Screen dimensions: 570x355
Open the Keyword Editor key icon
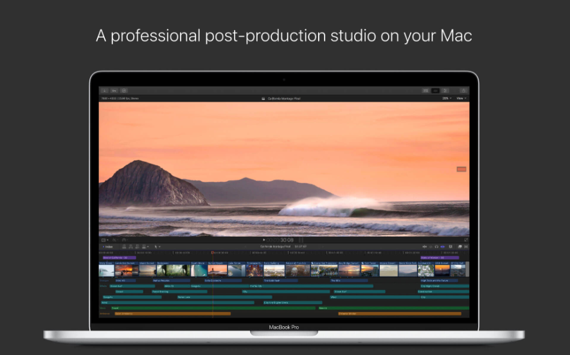114,91
